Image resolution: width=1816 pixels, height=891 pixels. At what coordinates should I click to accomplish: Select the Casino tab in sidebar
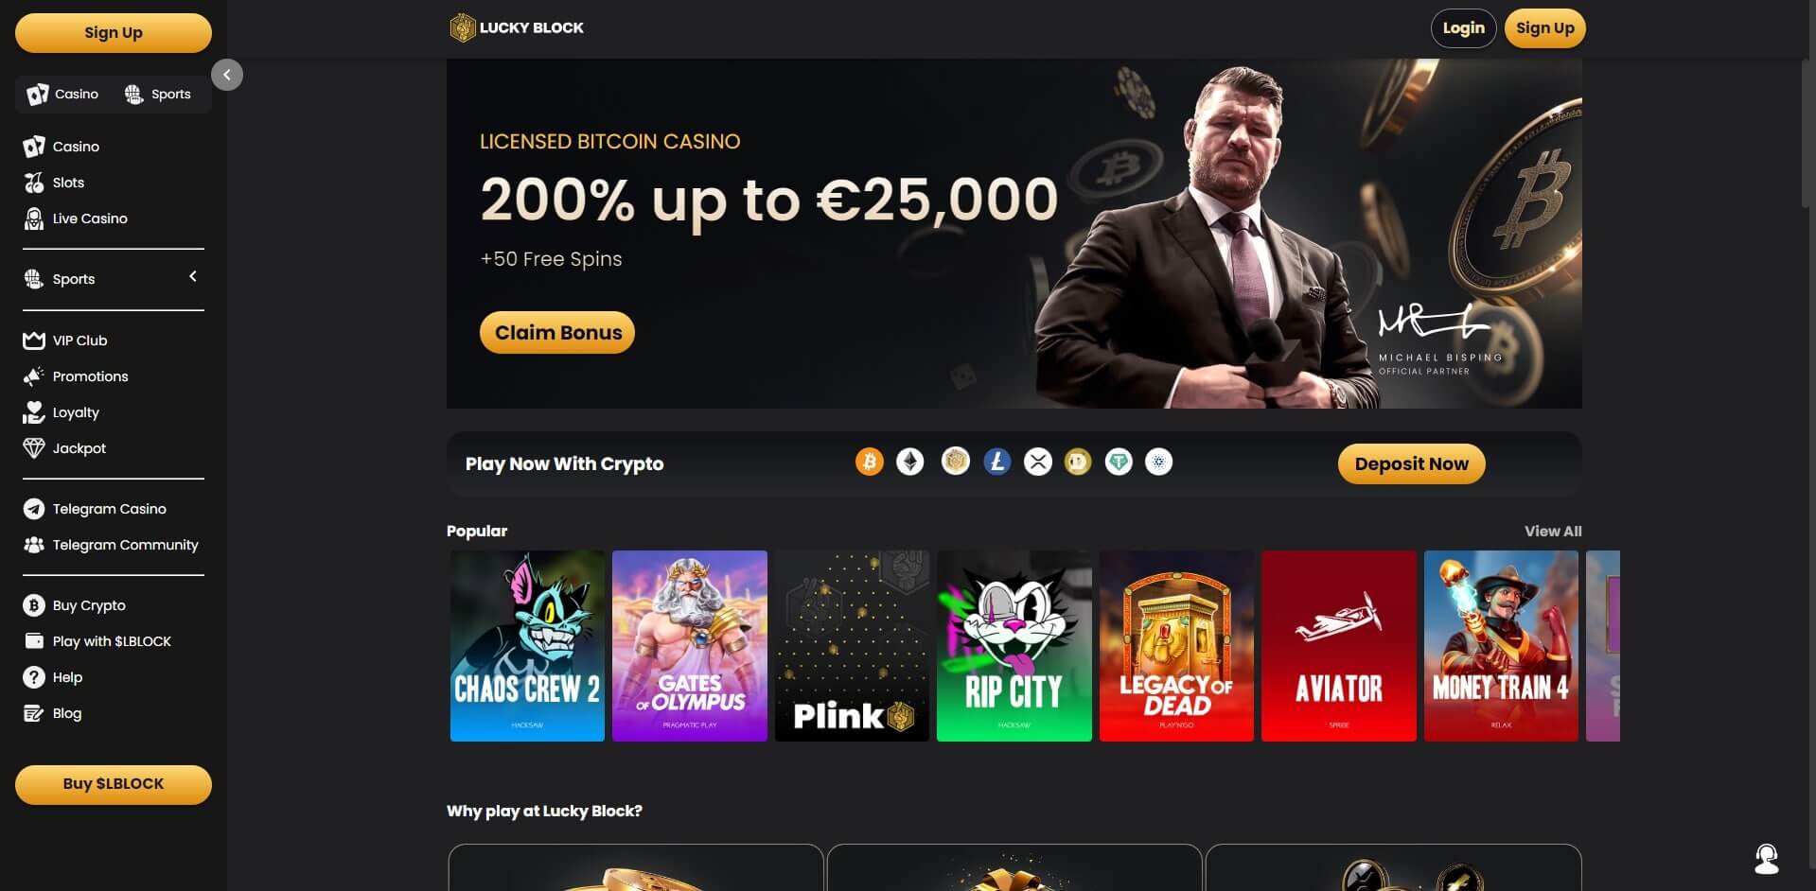click(x=63, y=94)
